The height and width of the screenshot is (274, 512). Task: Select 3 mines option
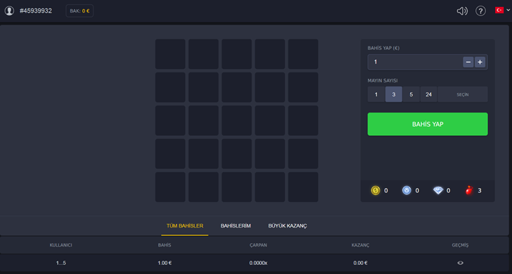tap(394, 94)
